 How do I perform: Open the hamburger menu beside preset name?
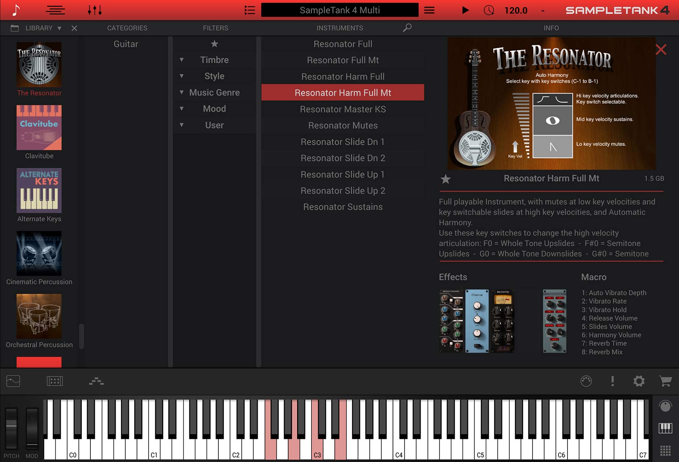[429, 10]
